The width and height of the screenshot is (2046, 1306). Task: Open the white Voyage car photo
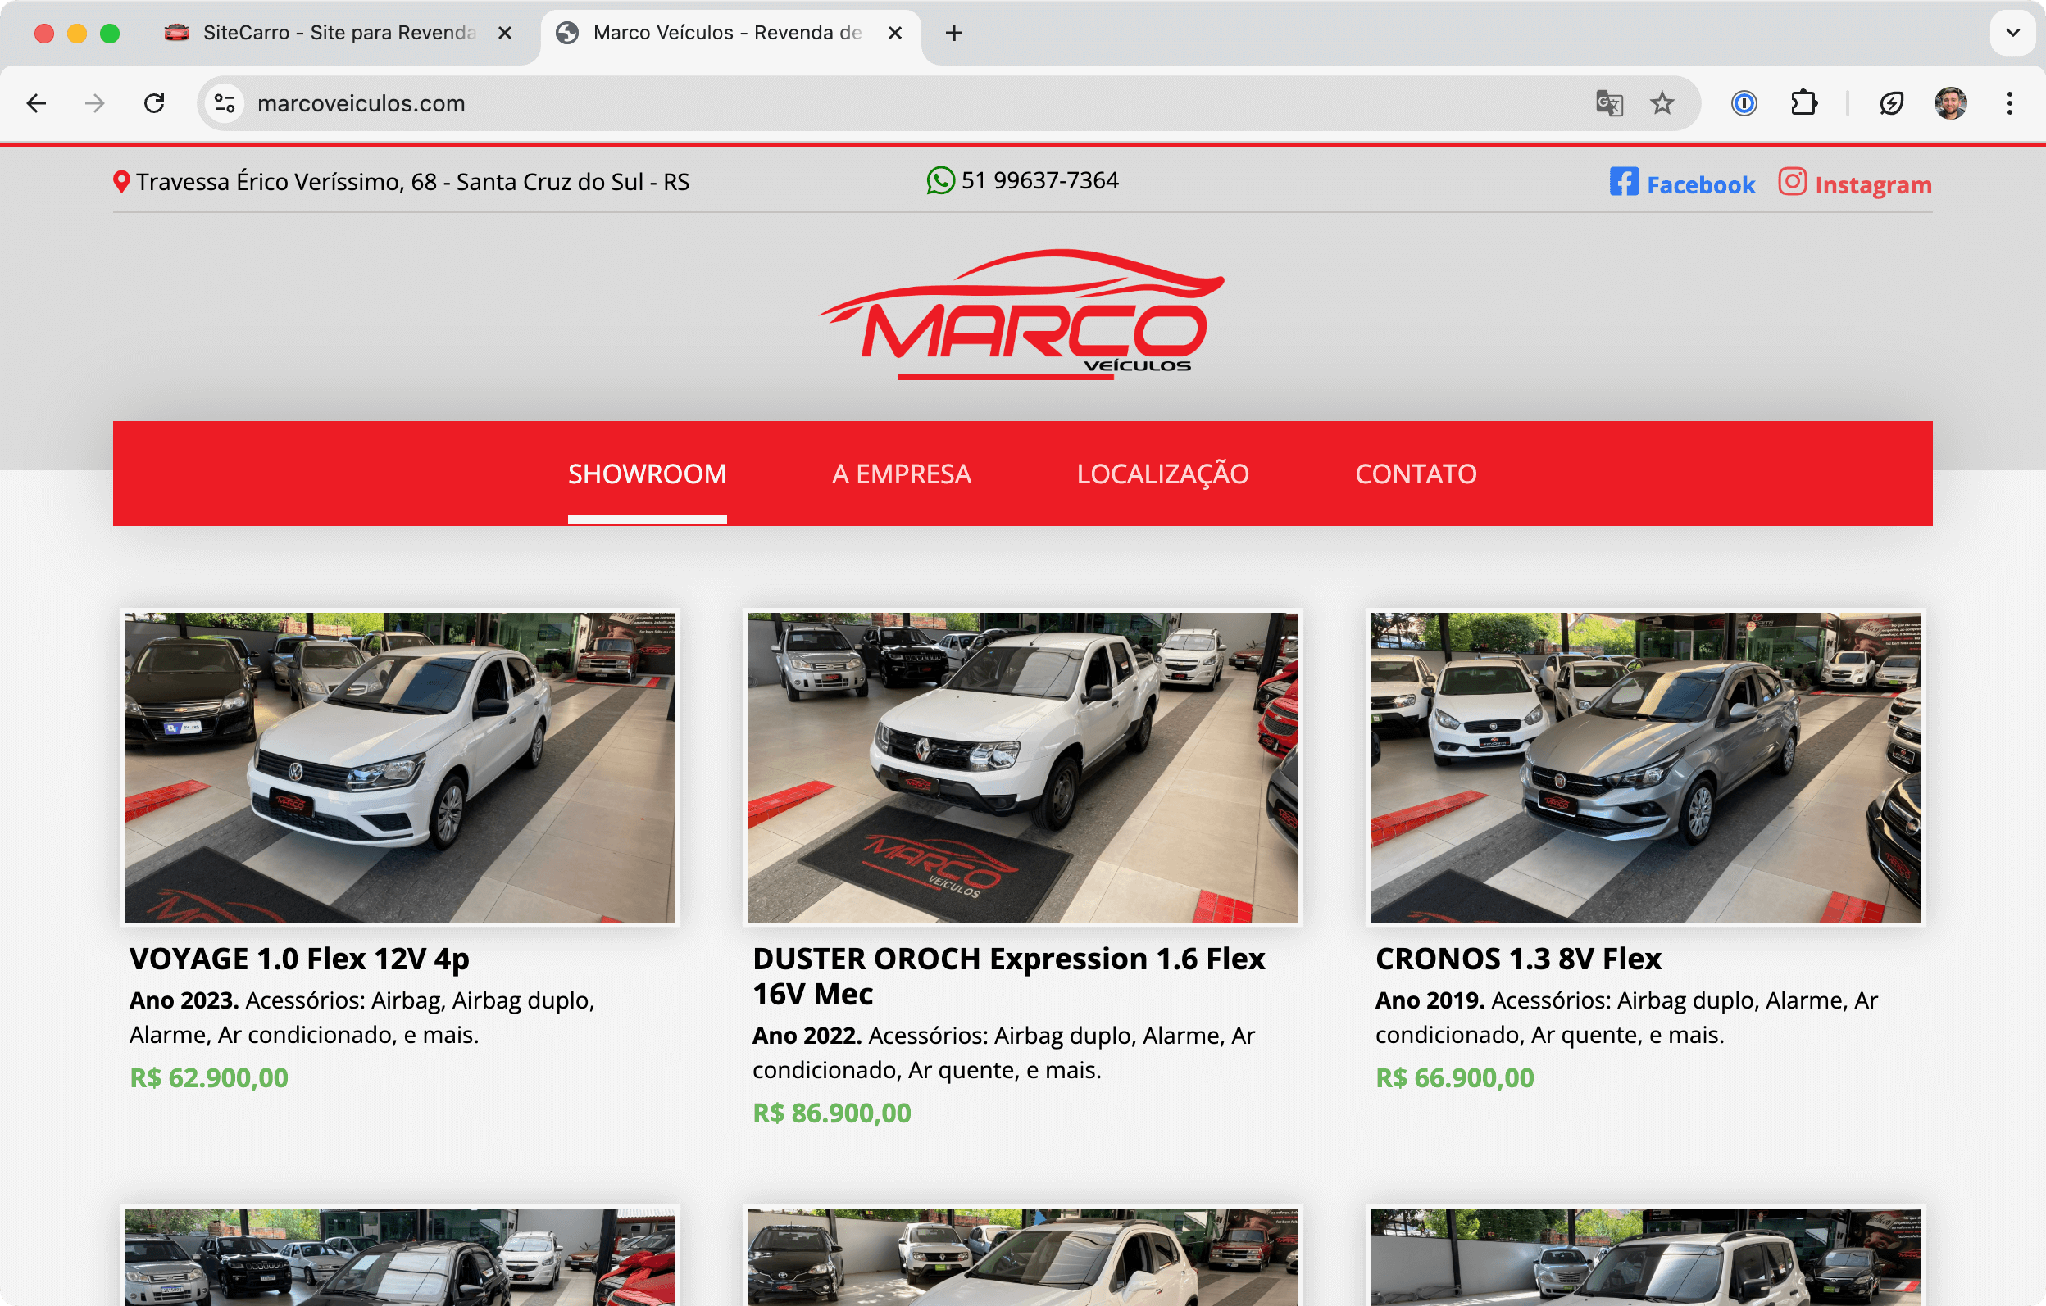point(399,768)
